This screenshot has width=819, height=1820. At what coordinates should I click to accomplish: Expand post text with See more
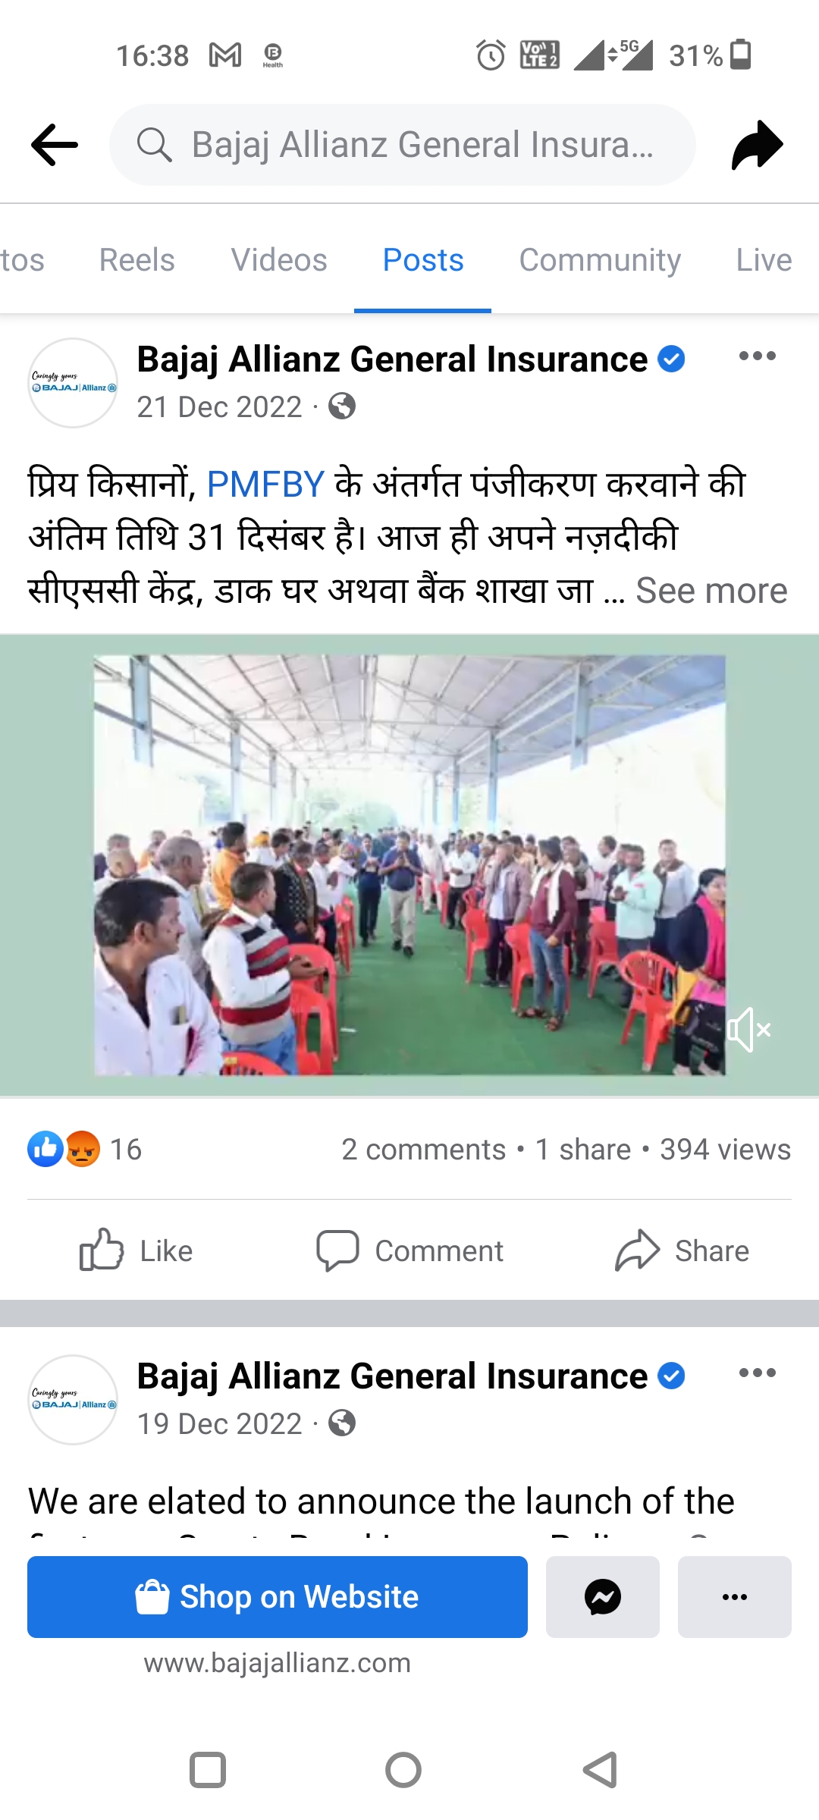pyautogui.click(x=711, y=591)
